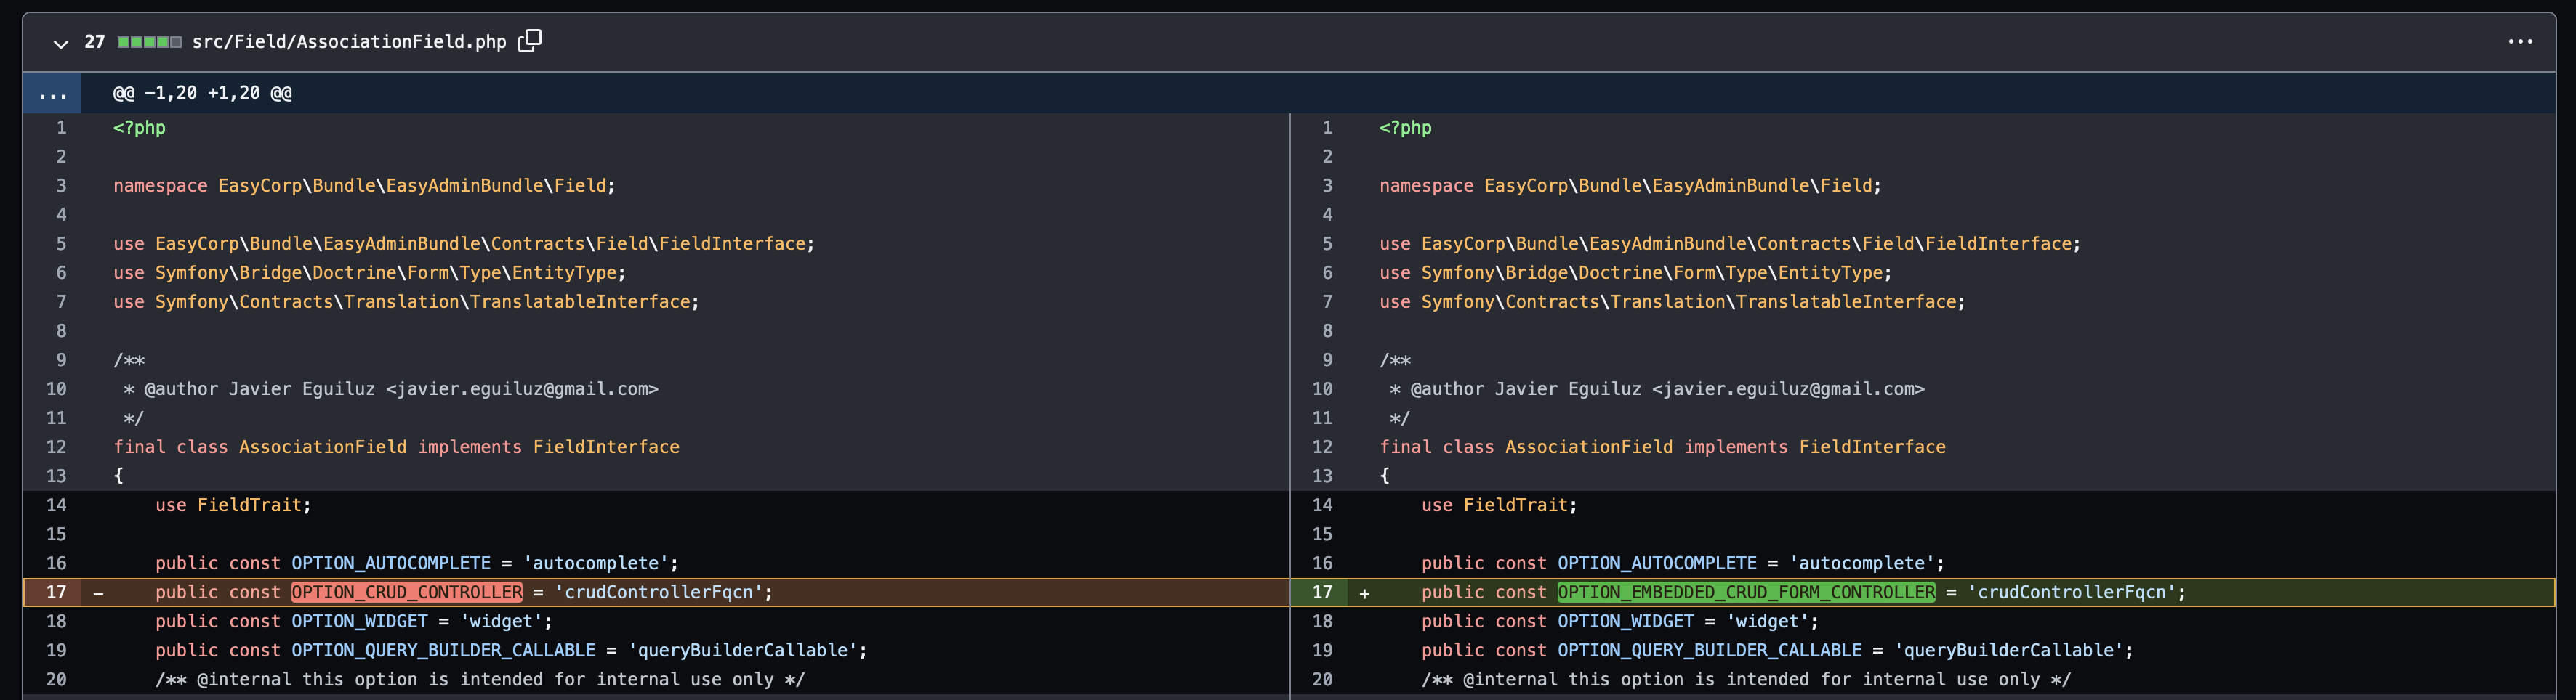The height and width of the screenshot is (700, 2576).
Task: Expand hidden lines above the diff hunk
Action: tap(51, 93)
